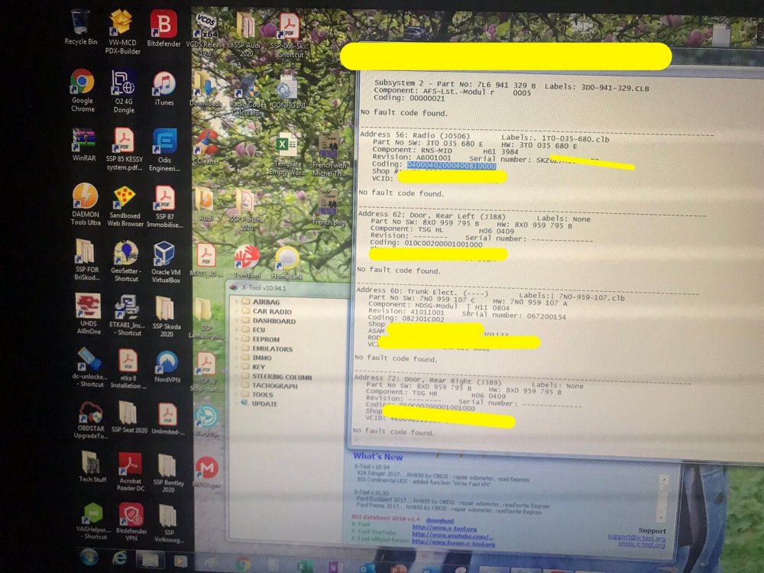Select UPDATE item in X-Tool tree
The height and width of the screenshot is (573, 764).
click(x=264, y=404)
